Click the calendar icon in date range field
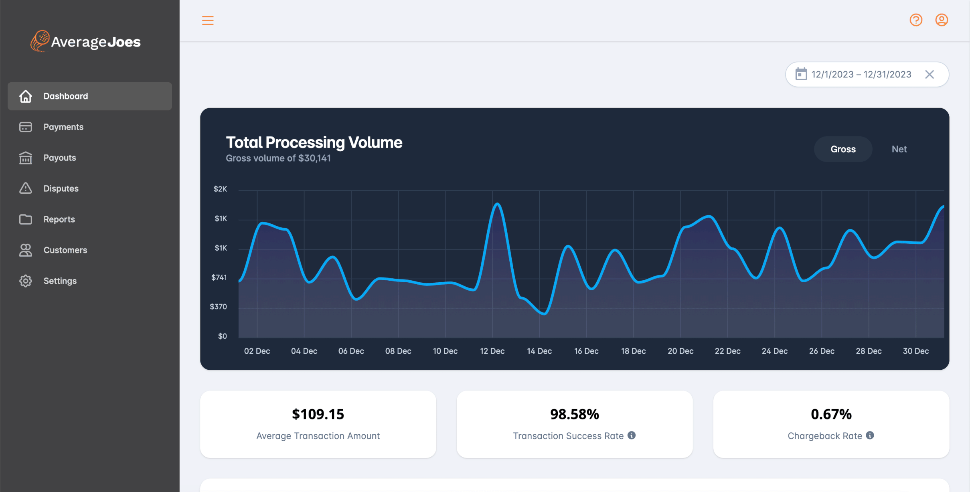Image resolution: width=970 pixels, height=492 pixels. (x=801, y=74)
